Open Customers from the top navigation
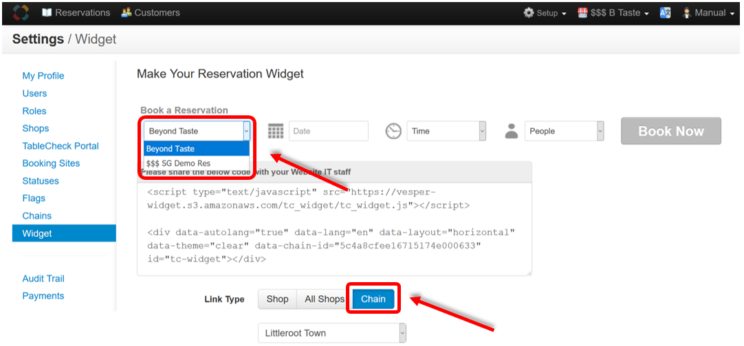This screenshot has height=346, width=744. coord(151,13)
